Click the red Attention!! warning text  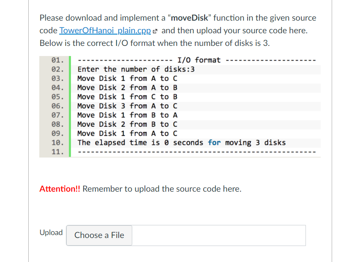58,189
